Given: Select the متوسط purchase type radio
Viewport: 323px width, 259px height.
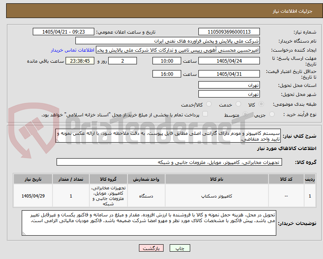Looking at the screenshot, I should (245, 114).
